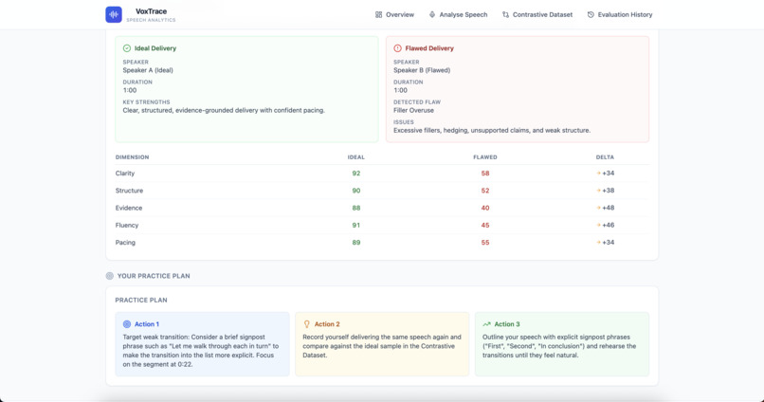Switch to Contrastive Dataset page
This screenshot has width=764, height=402.
[537, 14]
